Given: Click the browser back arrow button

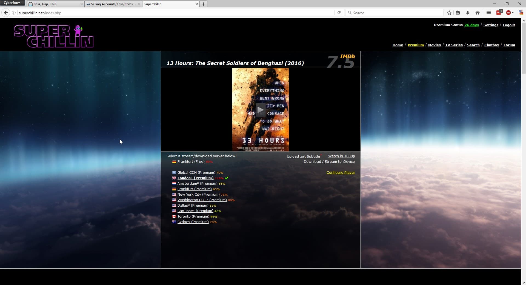Looking at the screenshot, I should (x=5, y=13).
